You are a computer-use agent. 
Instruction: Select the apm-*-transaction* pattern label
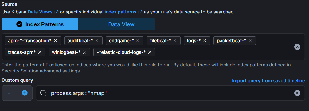click(x=30, y=41)
